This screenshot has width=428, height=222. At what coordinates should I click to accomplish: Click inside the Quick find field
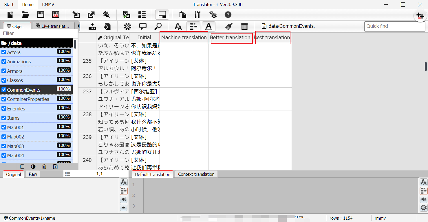(x=394, y=26)
